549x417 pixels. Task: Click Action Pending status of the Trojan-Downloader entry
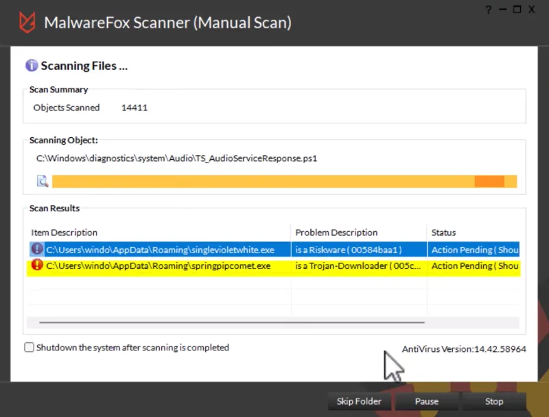coord(474,266)
